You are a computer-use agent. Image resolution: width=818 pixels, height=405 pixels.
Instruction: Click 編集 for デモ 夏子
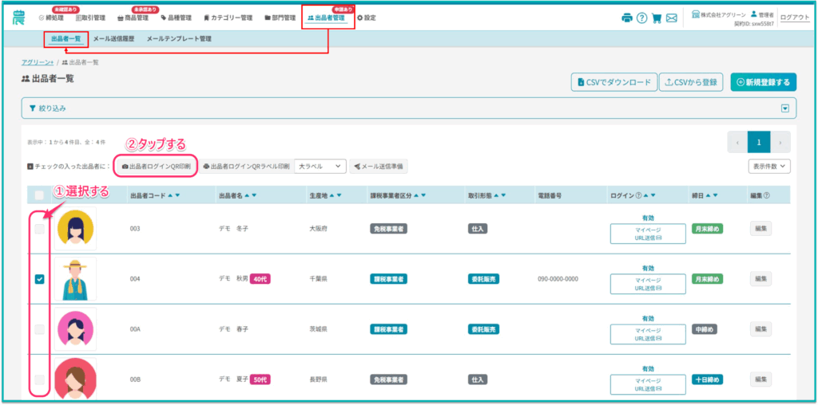760,379
